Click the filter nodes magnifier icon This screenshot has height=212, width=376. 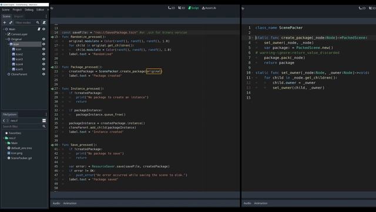tap(38, 22)
